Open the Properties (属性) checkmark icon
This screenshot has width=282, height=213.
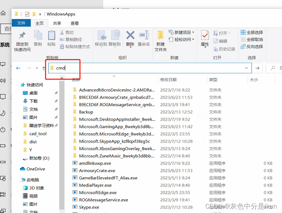pyautogui.click(x=205, y=35)
